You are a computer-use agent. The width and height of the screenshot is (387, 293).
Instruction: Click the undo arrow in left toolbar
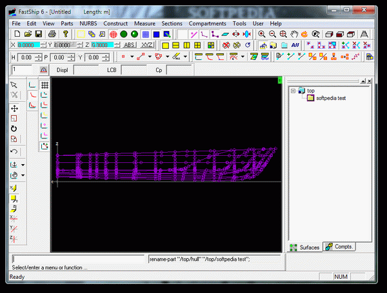point(14,151)
